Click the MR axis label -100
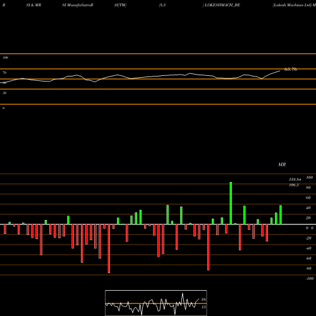The width and height of the screenshot is (316, 316). 310,279
